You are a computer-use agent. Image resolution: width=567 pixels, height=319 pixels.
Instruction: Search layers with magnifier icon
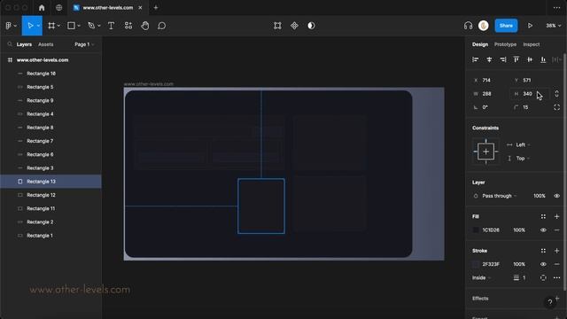(x=10, y=44)
